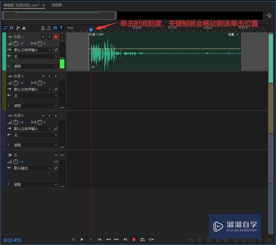This screenshot has width=276, height=245.
Task: Toggle the magnet snapping icon
Action: pyautogui.click(x=55, y=28)
